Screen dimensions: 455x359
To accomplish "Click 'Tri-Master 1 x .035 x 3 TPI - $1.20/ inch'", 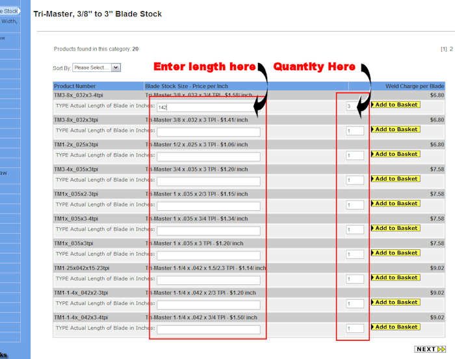I will coord(194,243).
